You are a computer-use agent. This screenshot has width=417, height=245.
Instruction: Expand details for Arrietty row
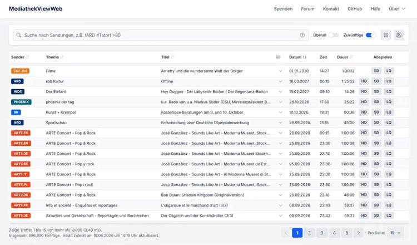(x=280, y=71)
